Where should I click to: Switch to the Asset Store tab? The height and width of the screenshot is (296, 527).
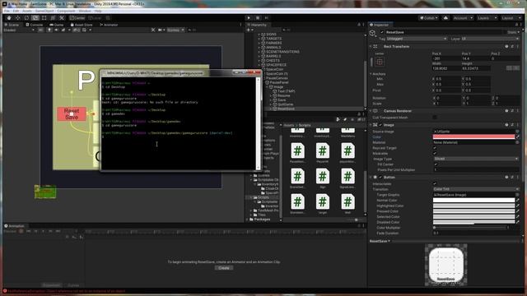[82, 25]
